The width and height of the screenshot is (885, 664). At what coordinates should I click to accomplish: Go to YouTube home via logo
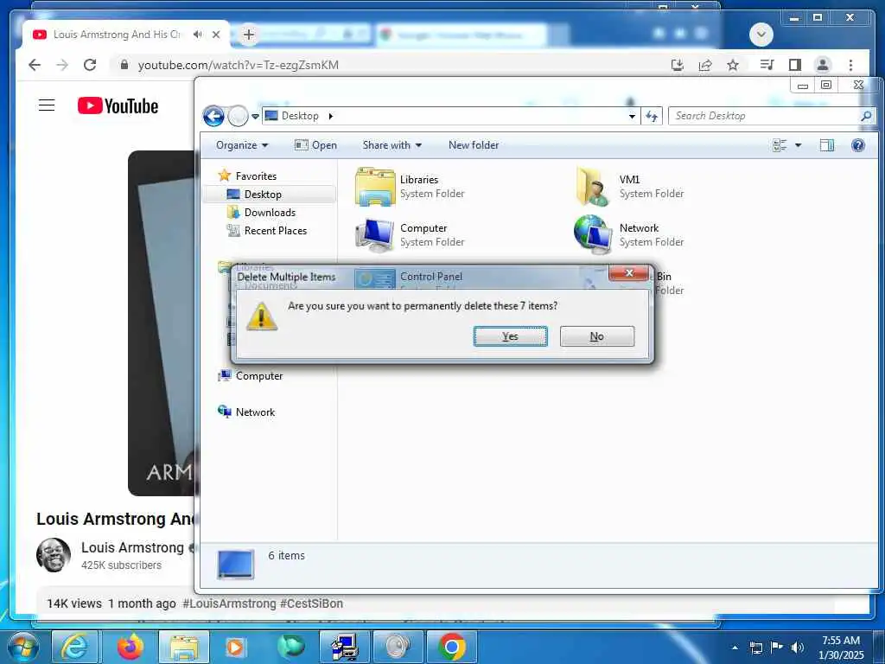tap(118, 105)
